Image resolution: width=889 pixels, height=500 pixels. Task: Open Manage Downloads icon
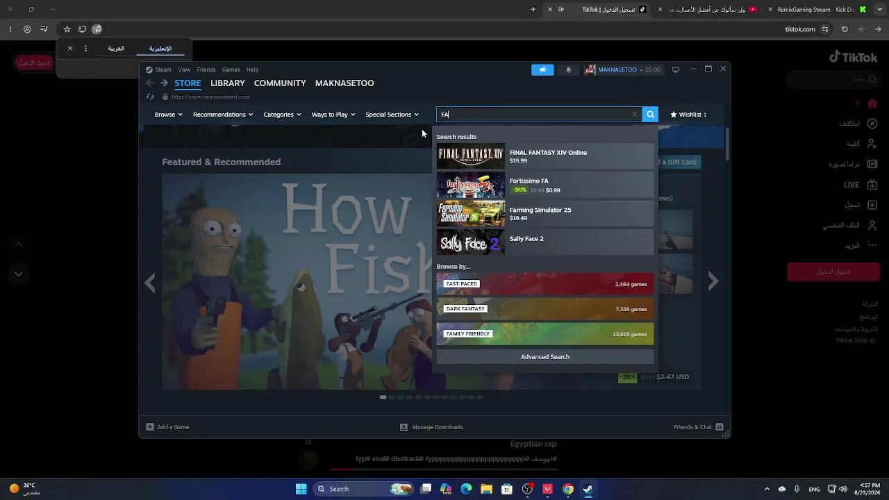click(x=404, y=427)
